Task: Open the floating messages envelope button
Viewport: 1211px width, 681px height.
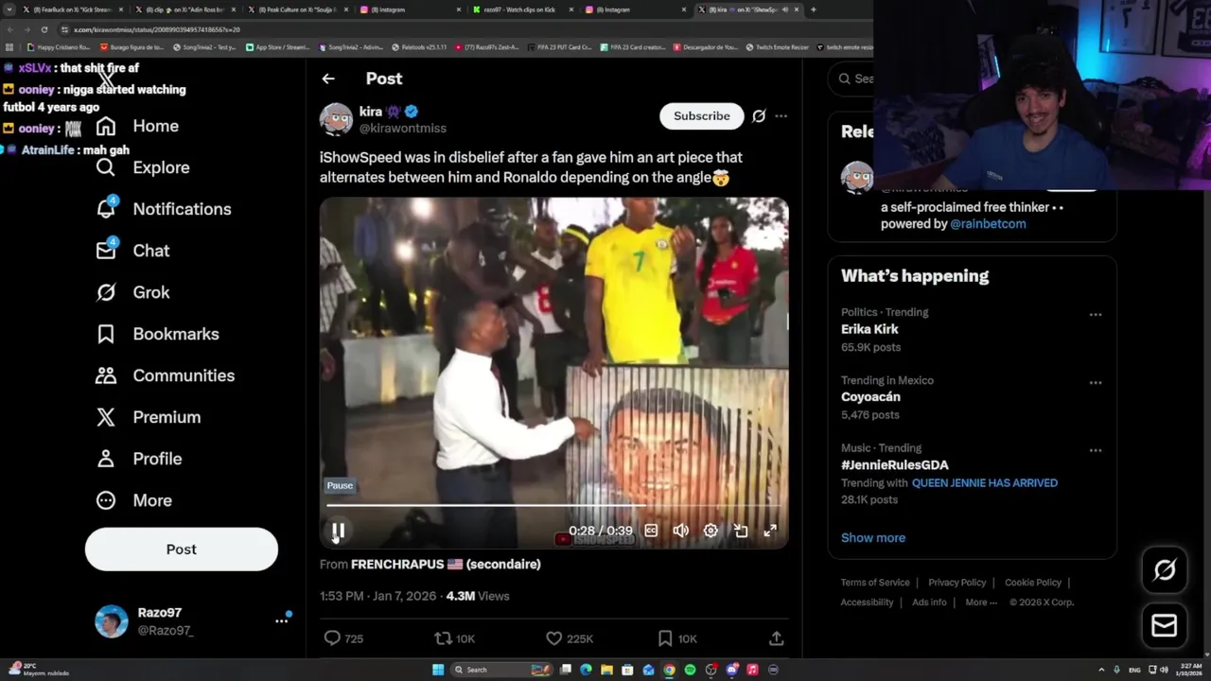Action: pos(1165,625)
